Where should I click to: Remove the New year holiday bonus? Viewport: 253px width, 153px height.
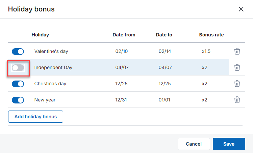pyautogui.click(x=237, y=100)
